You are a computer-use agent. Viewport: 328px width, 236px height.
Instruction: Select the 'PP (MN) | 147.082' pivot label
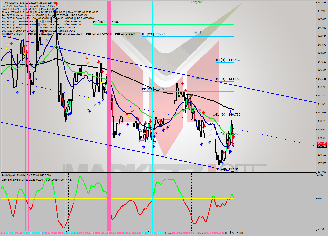106,22
